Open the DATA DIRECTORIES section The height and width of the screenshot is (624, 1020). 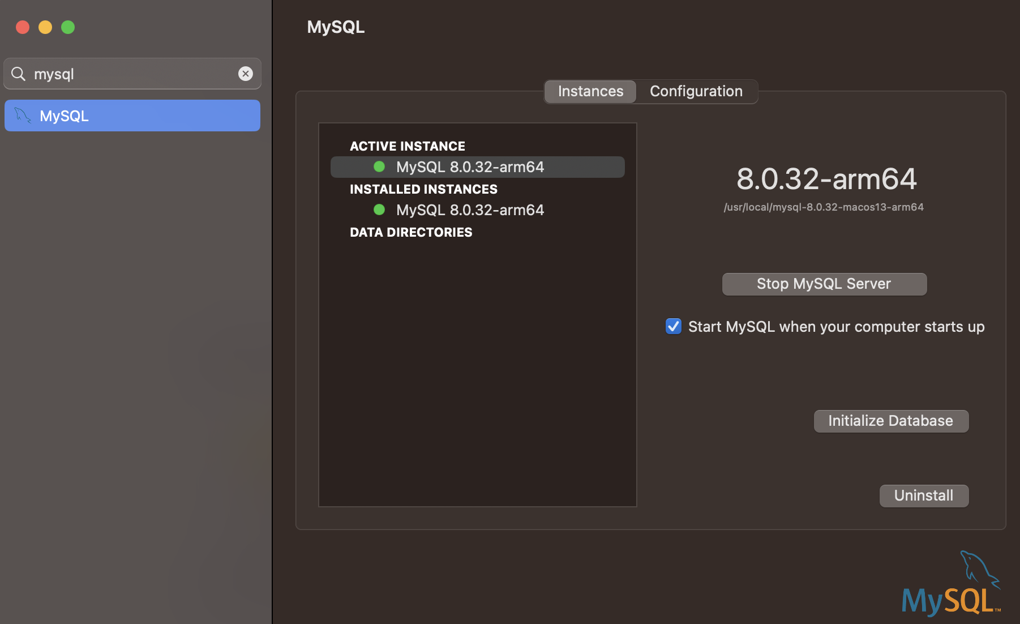[411, 232]
